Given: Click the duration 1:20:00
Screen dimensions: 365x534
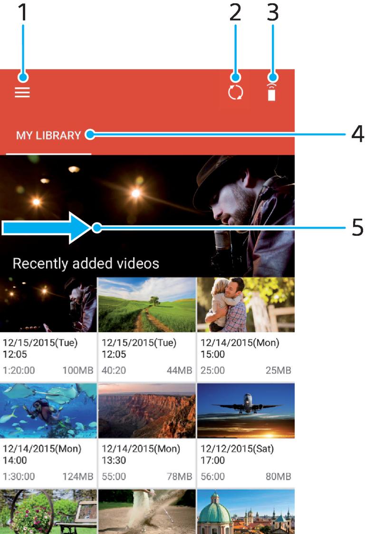Looking at the screenshot, I should [19, 371].
